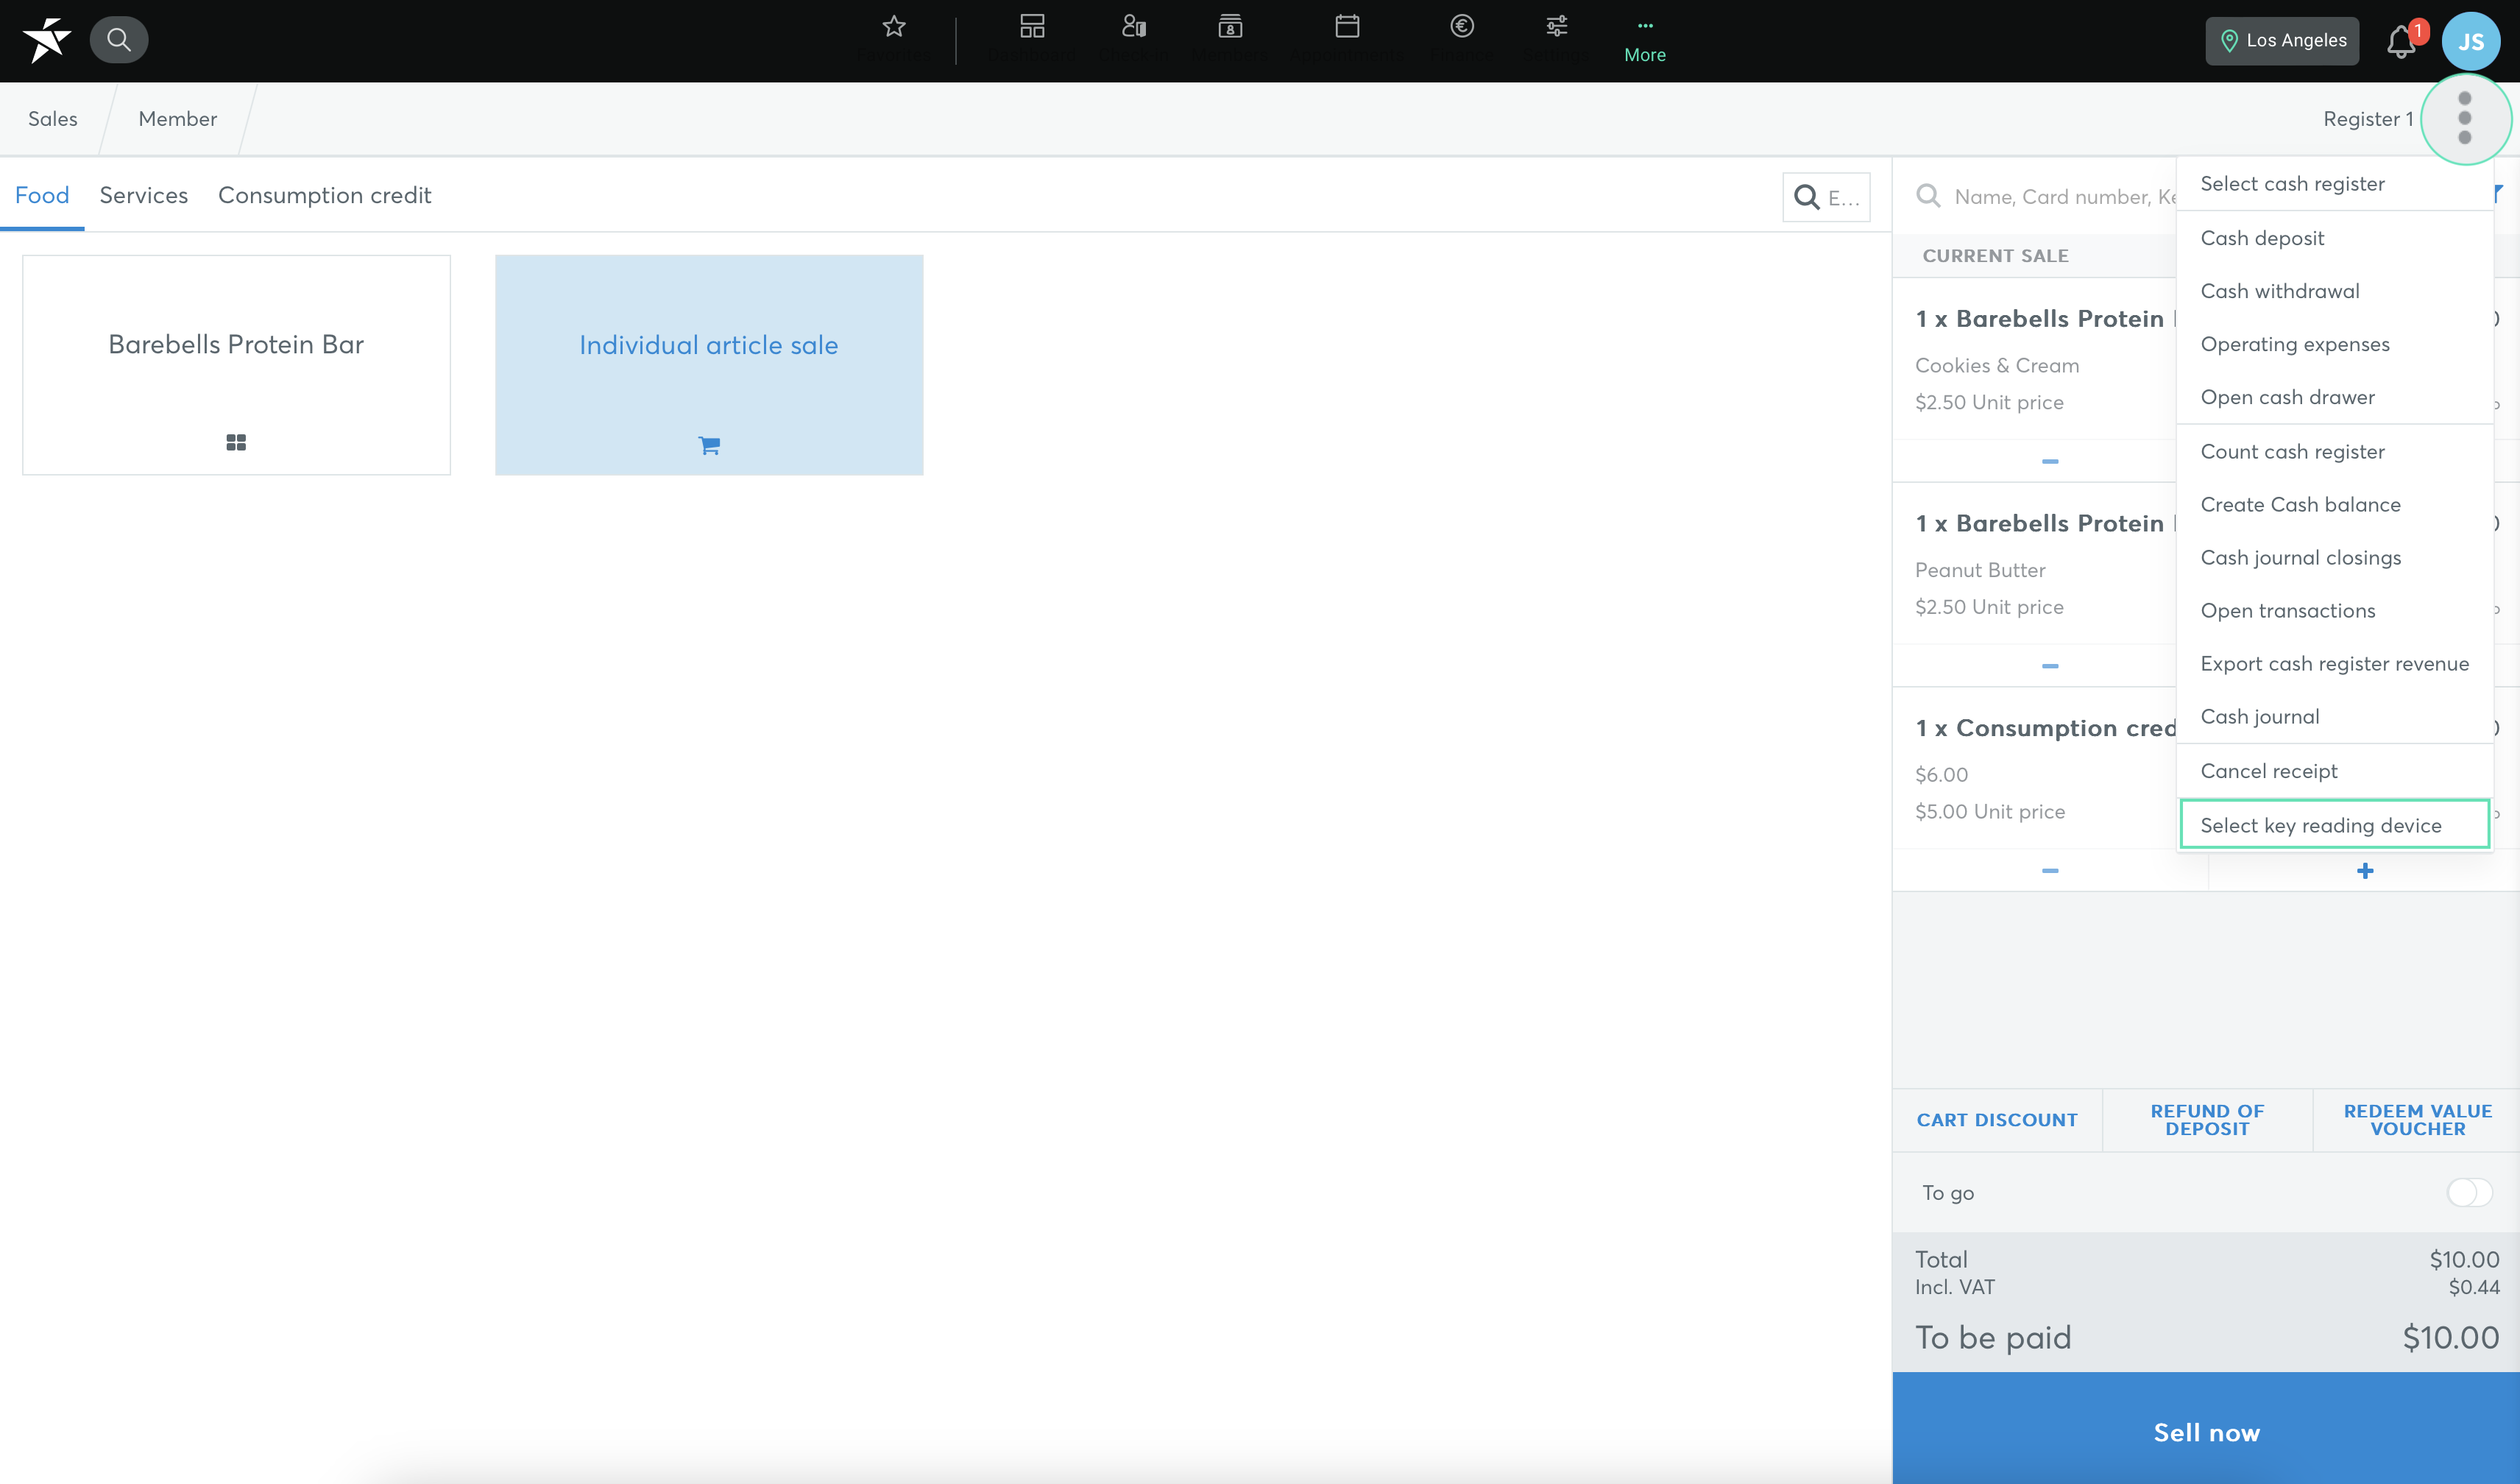Open the Cash journal menu entry
The width and height of the screenshot is (2520, 1484).
(x=2334, y=717)
